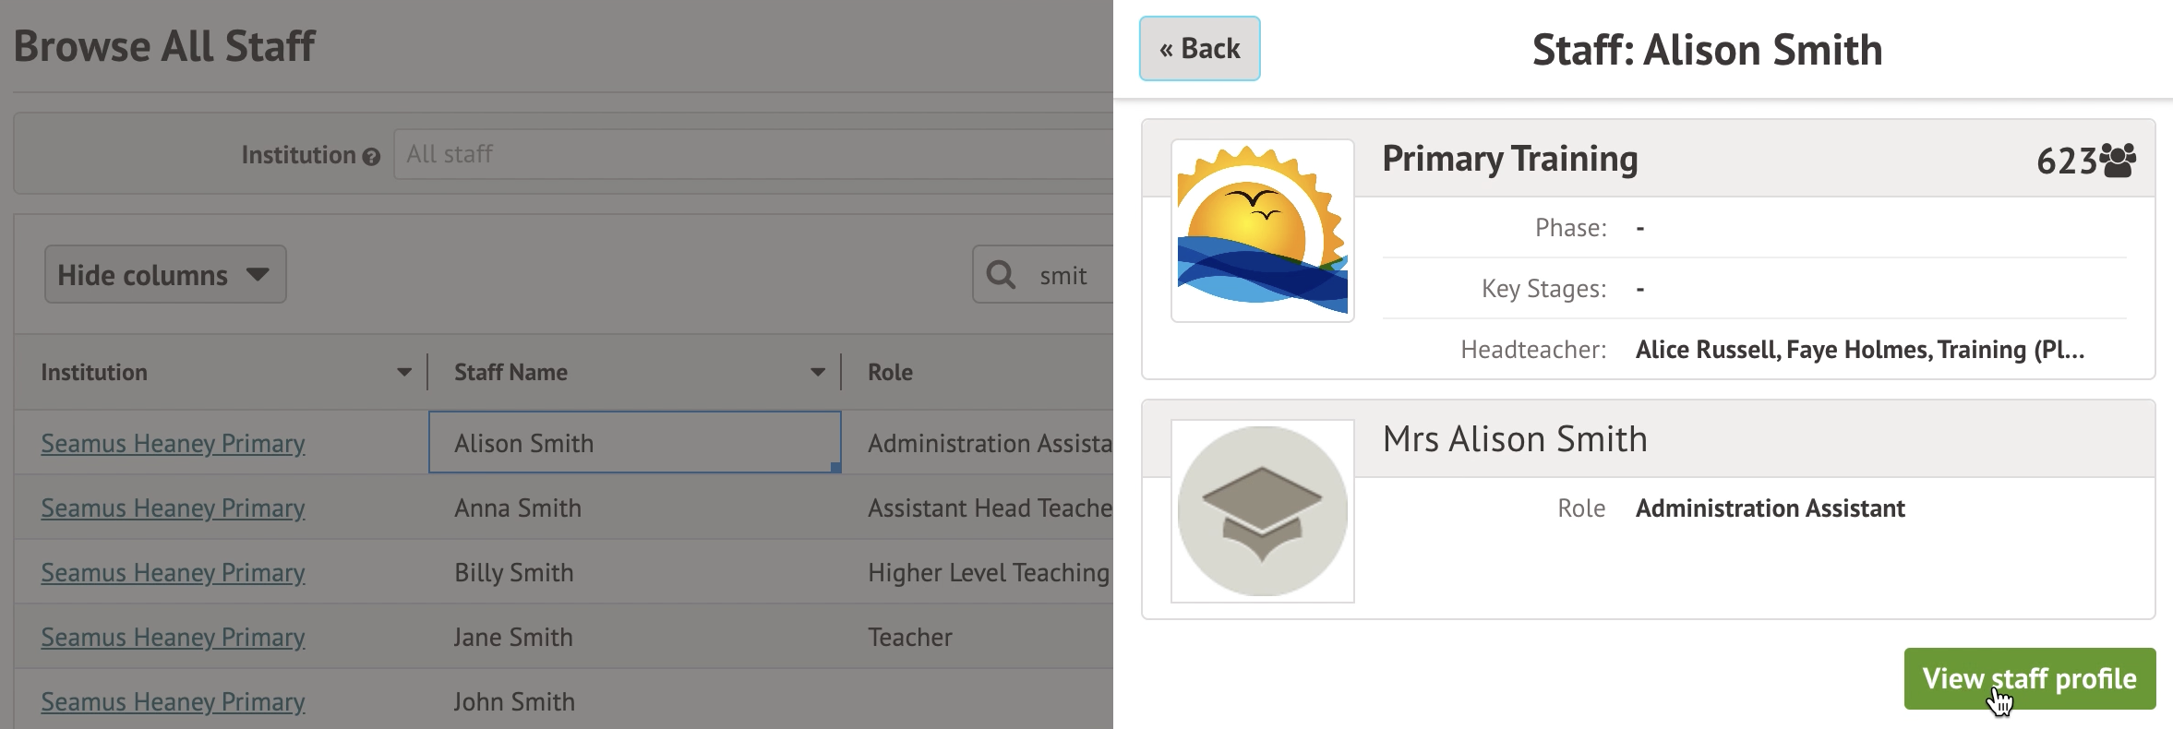The image size is (2173, 729).
Task: Click the Role column header
Action: tap(890, 373)
